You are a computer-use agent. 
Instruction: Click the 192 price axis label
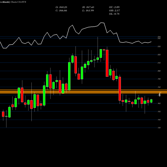159,79
